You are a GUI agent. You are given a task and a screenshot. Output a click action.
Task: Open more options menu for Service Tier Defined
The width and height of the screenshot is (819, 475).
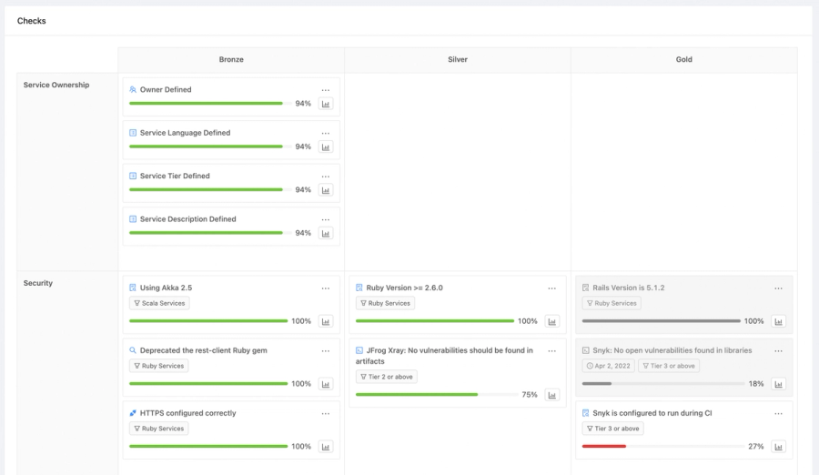pyautogui.click(x=326, y=177)
